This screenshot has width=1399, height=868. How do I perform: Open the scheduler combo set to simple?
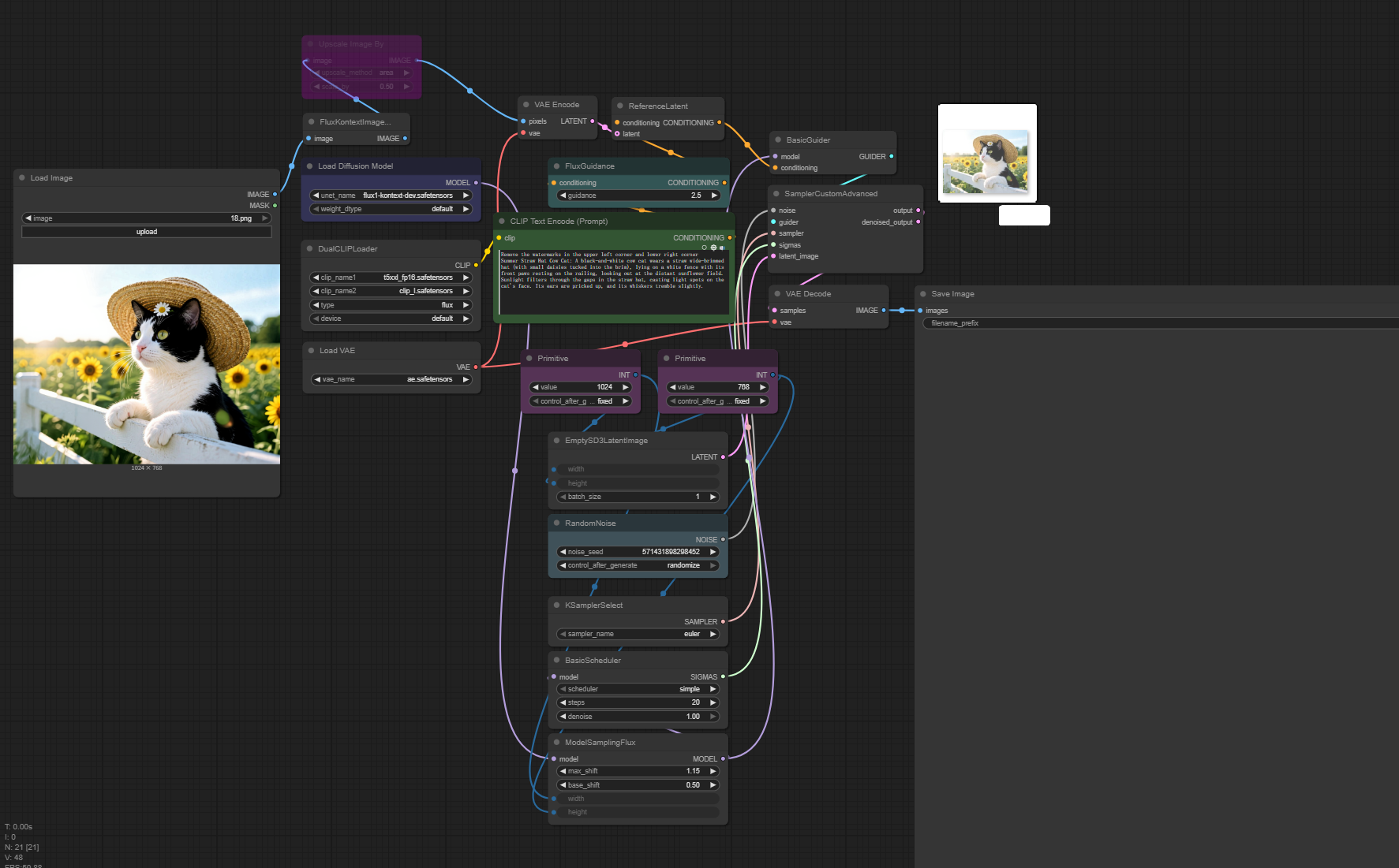[638, 689]
